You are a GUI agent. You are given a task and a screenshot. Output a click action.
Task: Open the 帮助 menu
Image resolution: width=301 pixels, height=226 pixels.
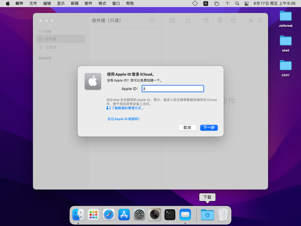[130, 4]
